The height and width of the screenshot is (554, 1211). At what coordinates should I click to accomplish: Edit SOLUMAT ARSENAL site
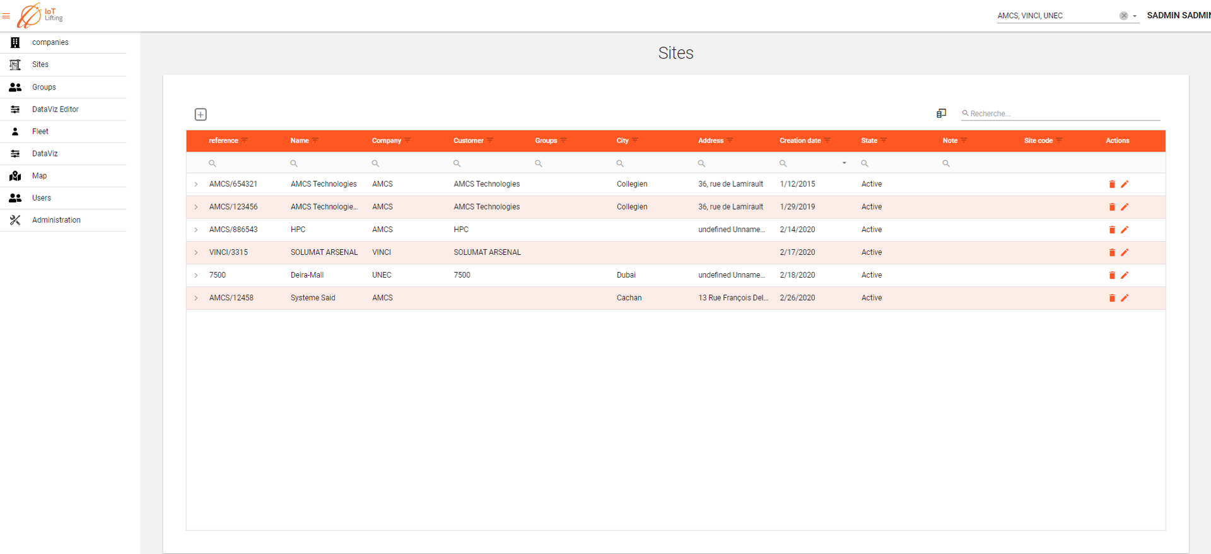click(x=1125, y=252)
